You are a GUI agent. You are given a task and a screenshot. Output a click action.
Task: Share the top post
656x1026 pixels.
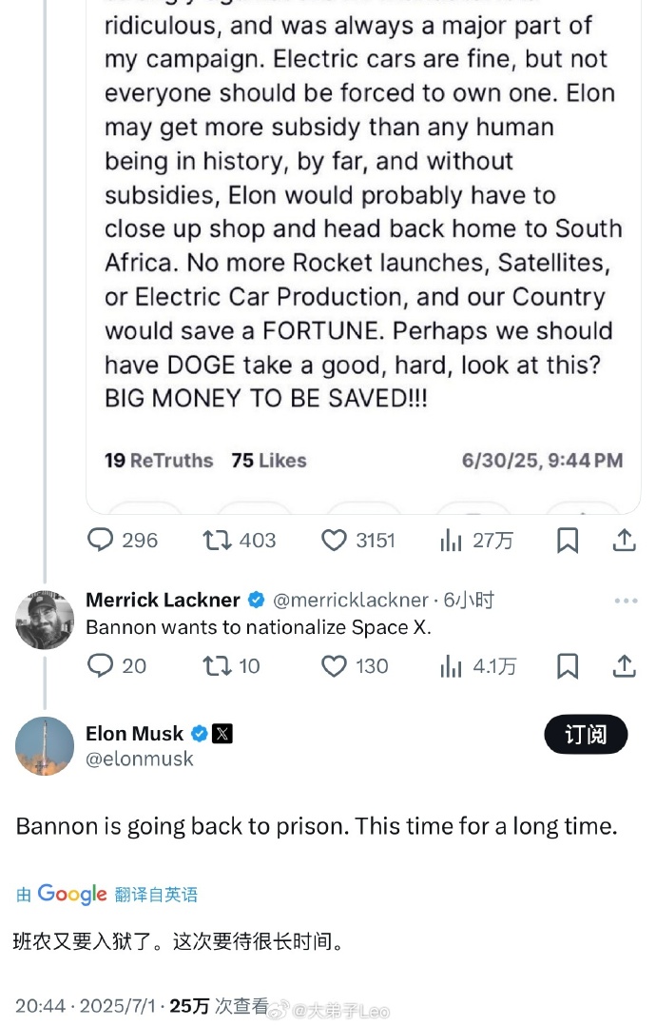624,541
